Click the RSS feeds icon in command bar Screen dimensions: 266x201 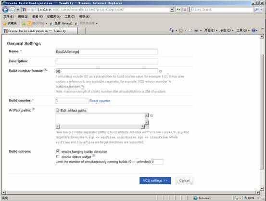pyautogui.click(x=181, y=30)
